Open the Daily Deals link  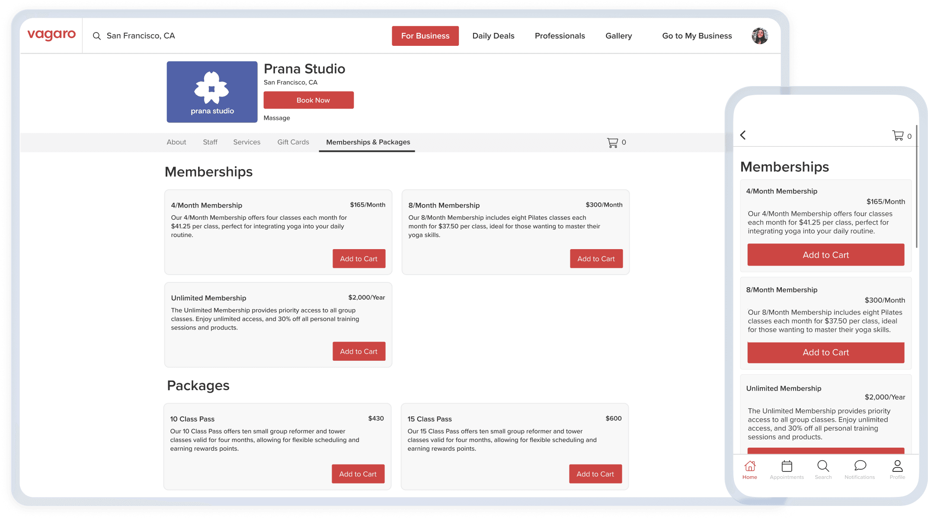(493, 36)
